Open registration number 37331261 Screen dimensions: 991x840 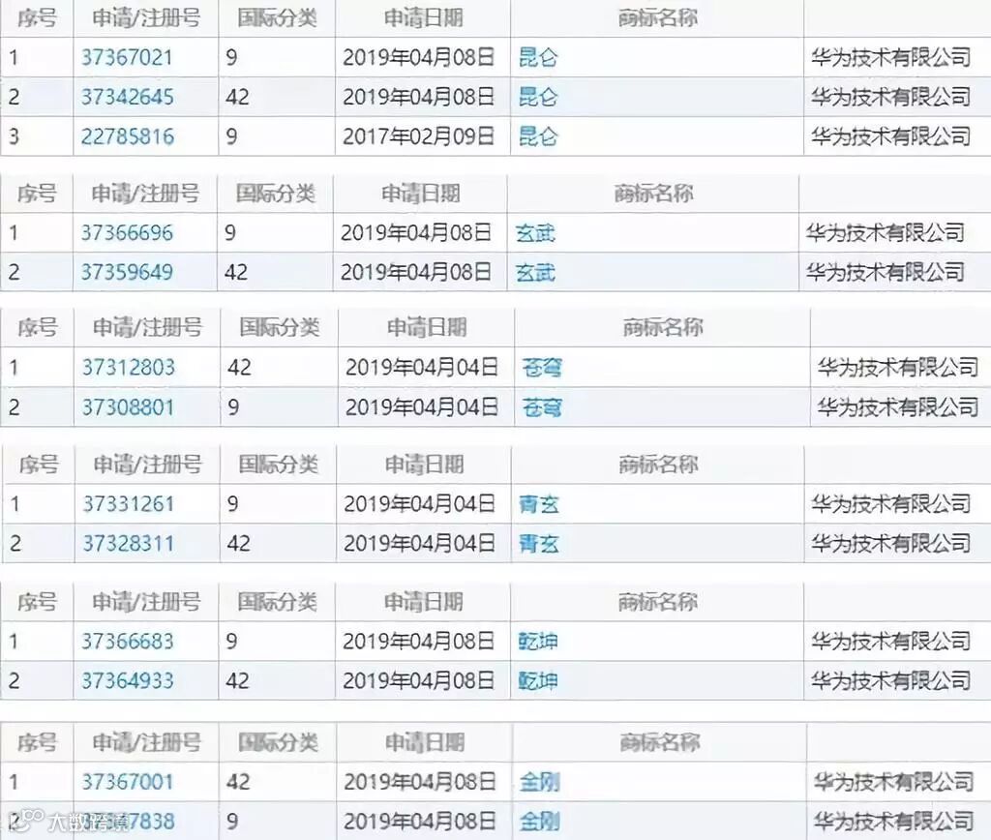click(129, 504)
